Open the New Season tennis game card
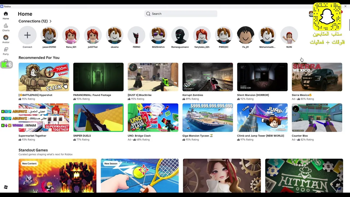The width and height of the screenshot is (350, 197). click(x=140, y=176)
